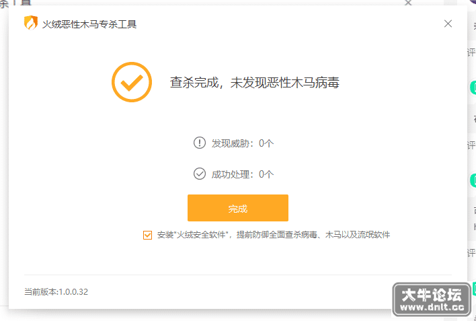This screenshot has height=321, width=476.
Task: Click the large orange checkmark circle icon
Action: click(132, 82)
